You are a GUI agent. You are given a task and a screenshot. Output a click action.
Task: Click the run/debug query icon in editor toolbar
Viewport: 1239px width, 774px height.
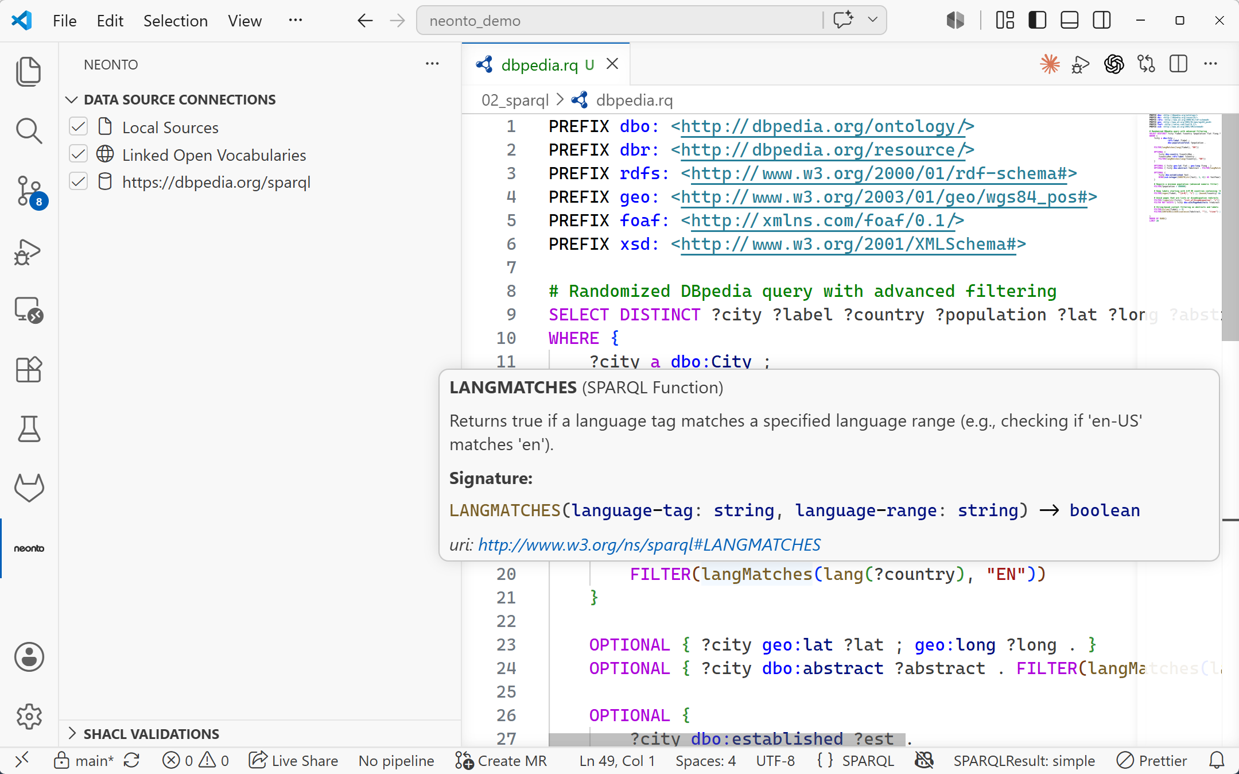[1081, 64]
